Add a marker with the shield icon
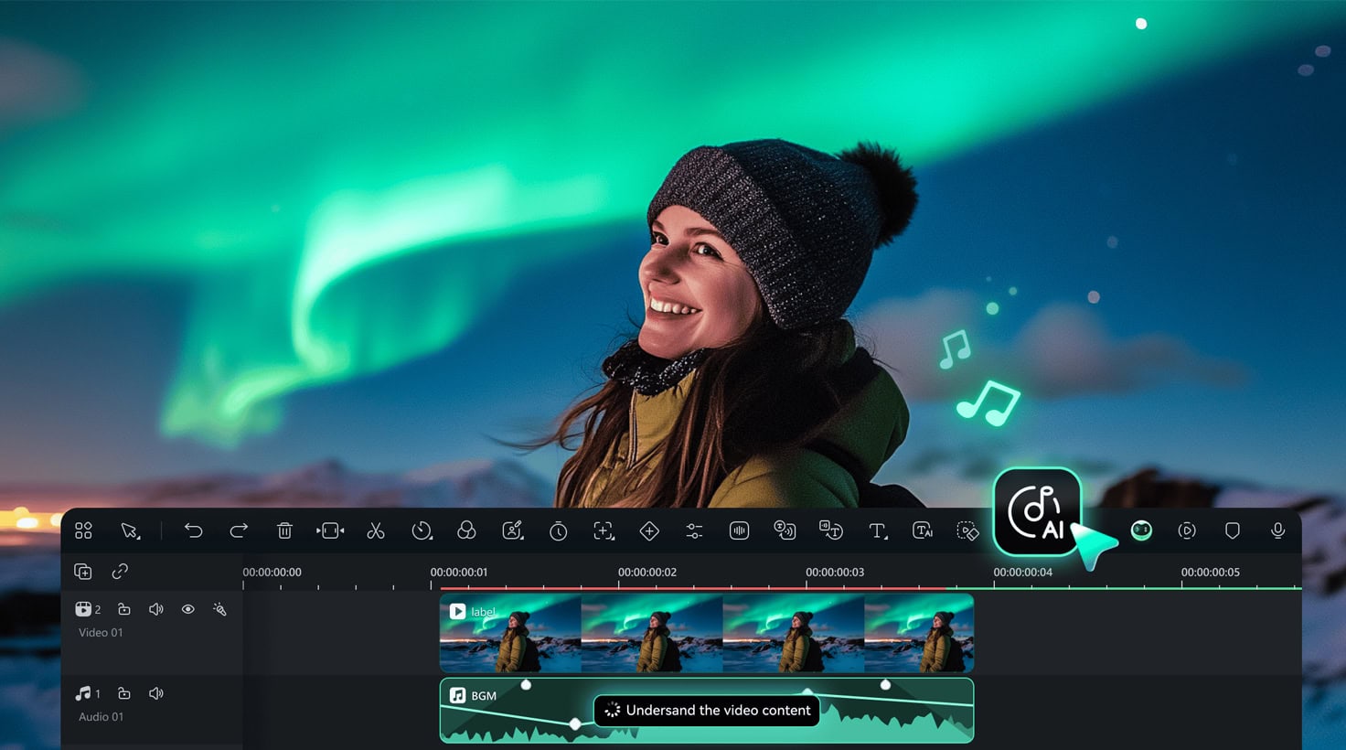Screen dimensions: 1346x750 click(x=1232, y=530)
